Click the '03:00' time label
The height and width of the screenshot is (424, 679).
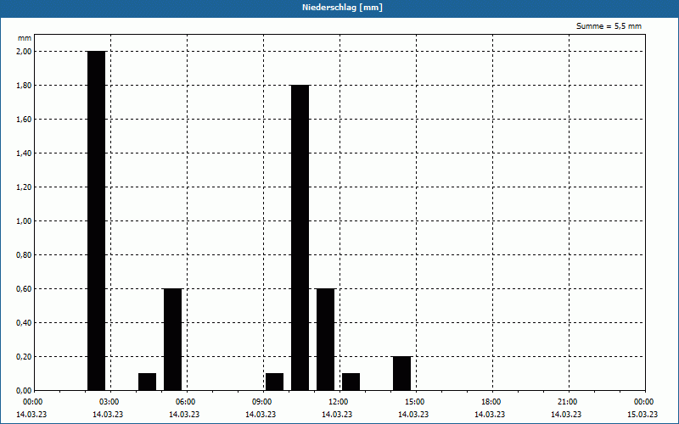tap(109, 402)
